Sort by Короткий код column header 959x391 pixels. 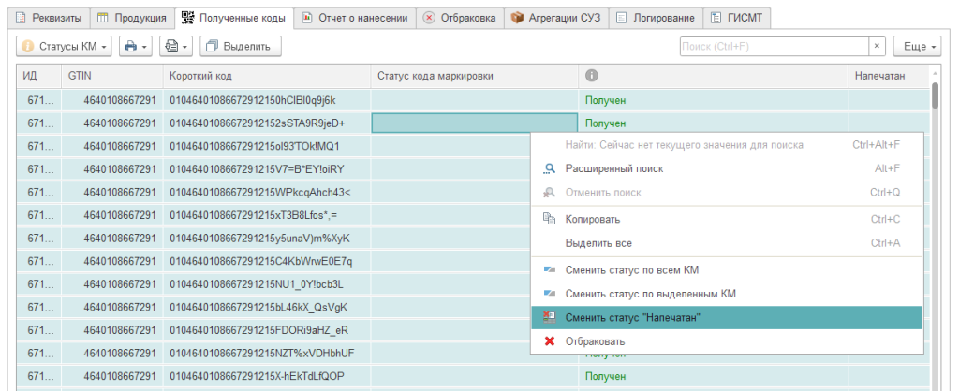click(x=267, y=76)
